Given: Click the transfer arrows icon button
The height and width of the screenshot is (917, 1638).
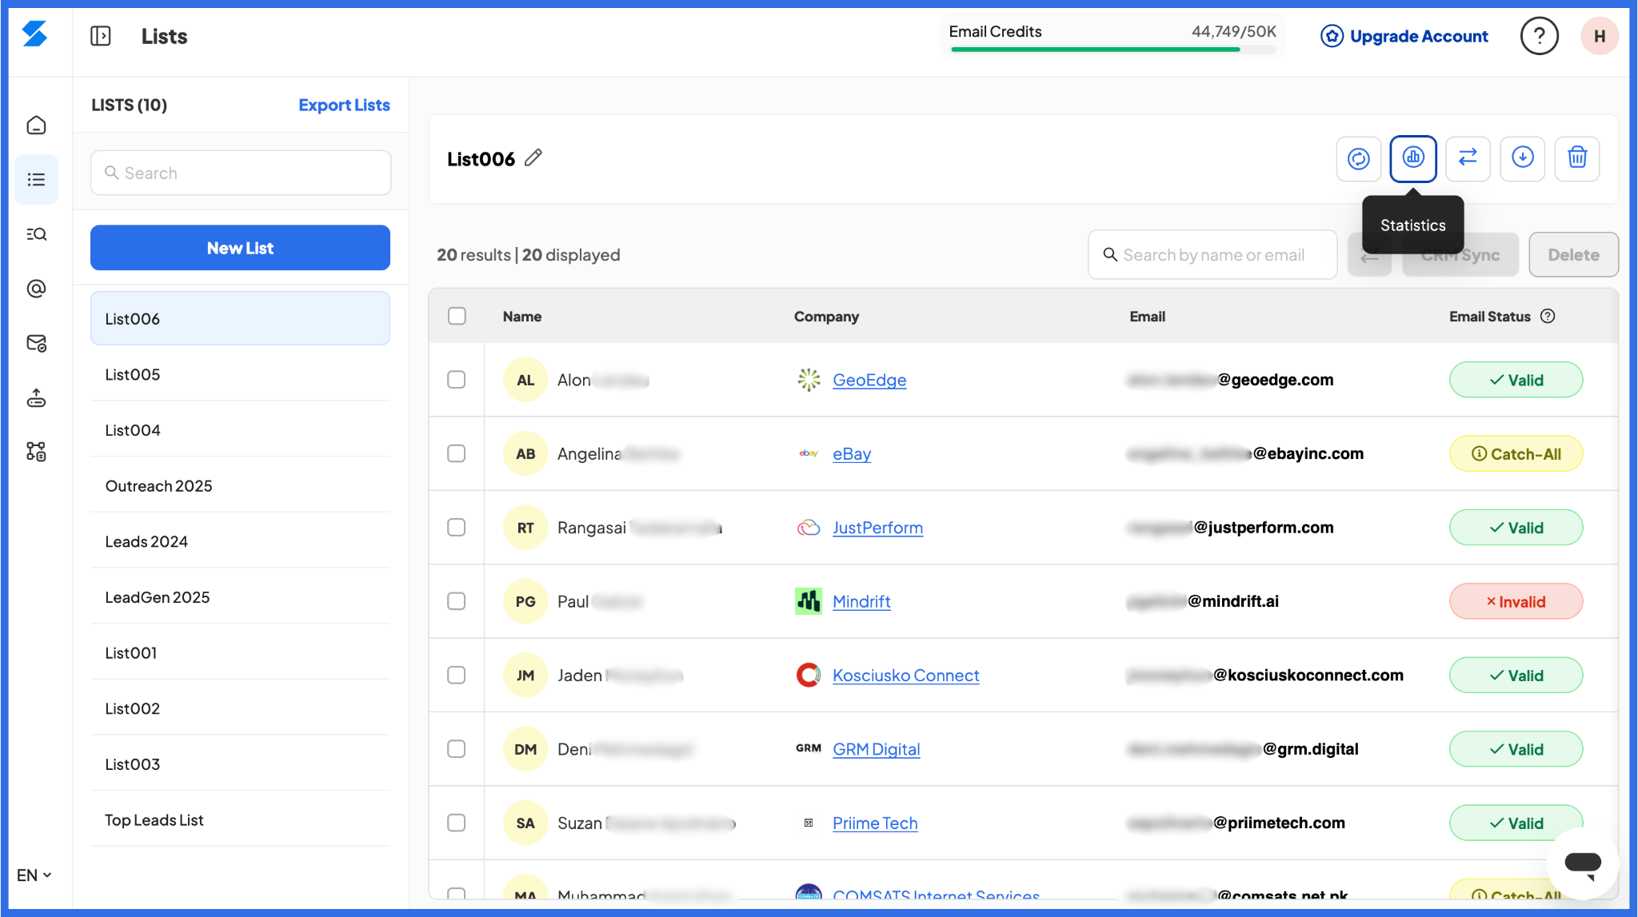Looking at the screenshot, I should click(x=1468, y=158).
